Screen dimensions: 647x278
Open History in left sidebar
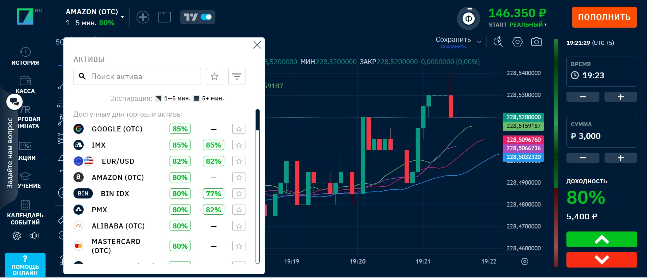tap(25, 56)
